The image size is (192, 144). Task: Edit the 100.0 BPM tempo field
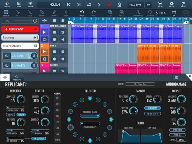click(x=135, y=5)
